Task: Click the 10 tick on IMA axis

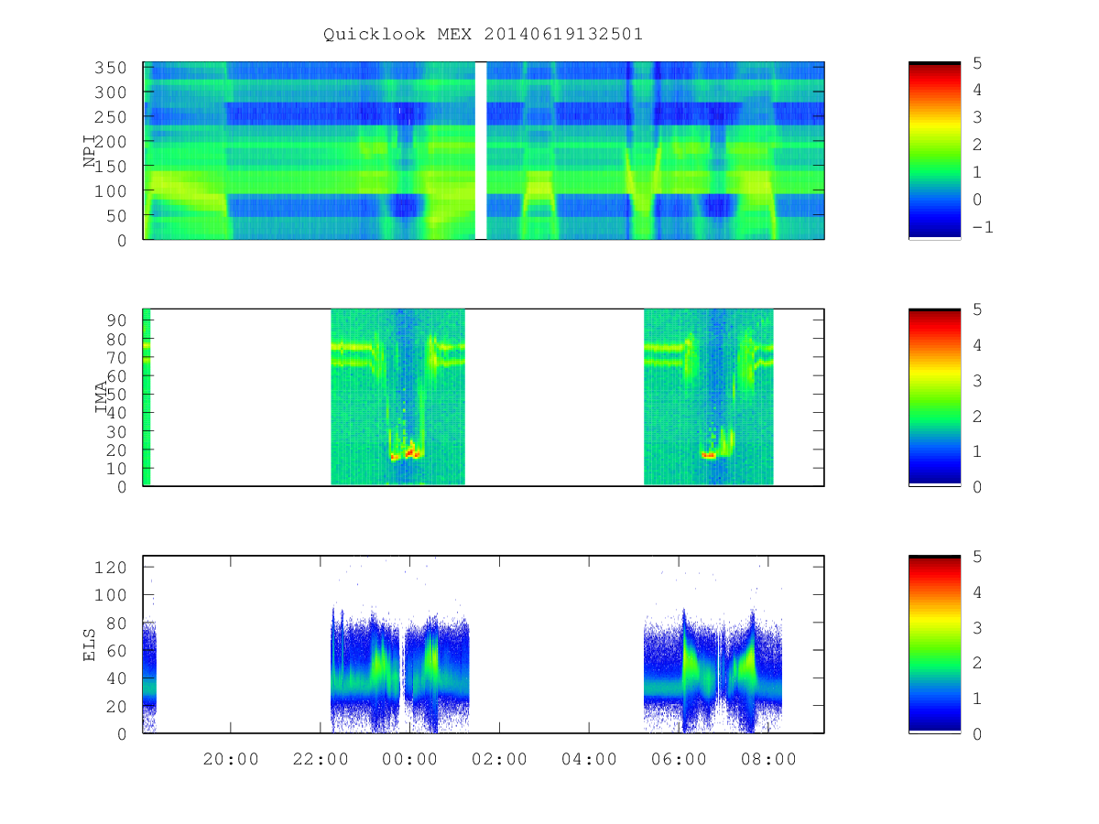Action: [118, 468]
